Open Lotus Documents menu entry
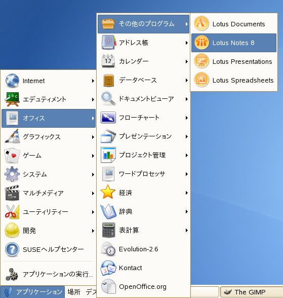The image size is (283, 298). (234, 24)
